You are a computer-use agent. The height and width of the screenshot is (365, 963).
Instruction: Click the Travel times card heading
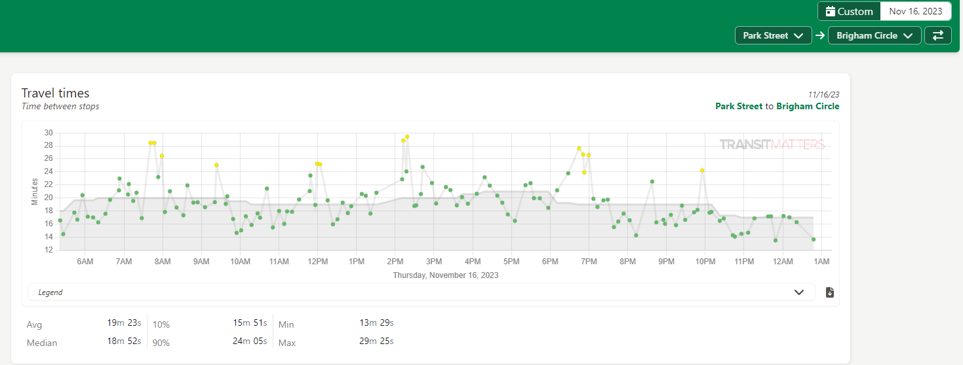tap(55, 93)
